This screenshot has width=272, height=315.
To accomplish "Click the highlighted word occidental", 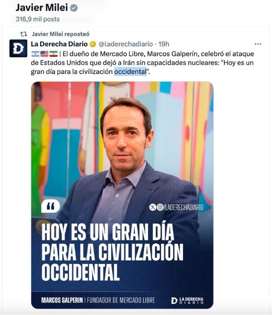I will [130, 72].
